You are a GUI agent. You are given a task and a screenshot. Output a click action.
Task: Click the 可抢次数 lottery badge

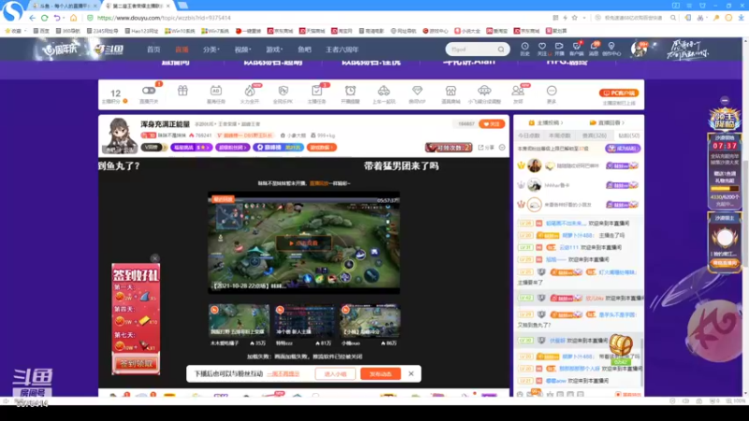pyautogui.click(x=448, y=148)
